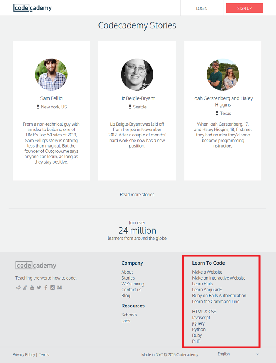276x363 pixels.
Task: Open the Facebook icon in footer
Action: (46, 287)
